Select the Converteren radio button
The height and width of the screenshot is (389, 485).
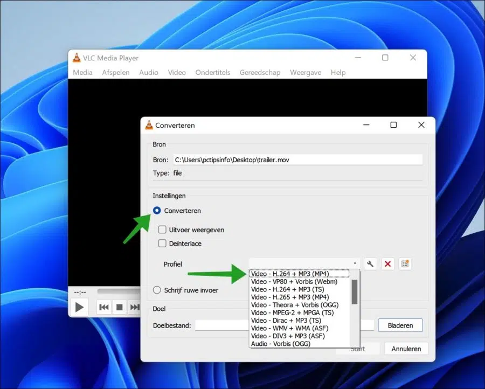pos(157,211)
